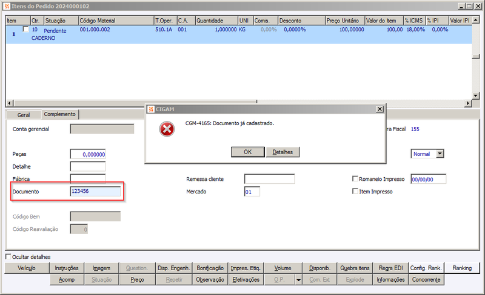The height and width of the screenshot is (295, 485).
Task: Open the Efetivações button
Action: pyautogui.click(x=246, y=279)
